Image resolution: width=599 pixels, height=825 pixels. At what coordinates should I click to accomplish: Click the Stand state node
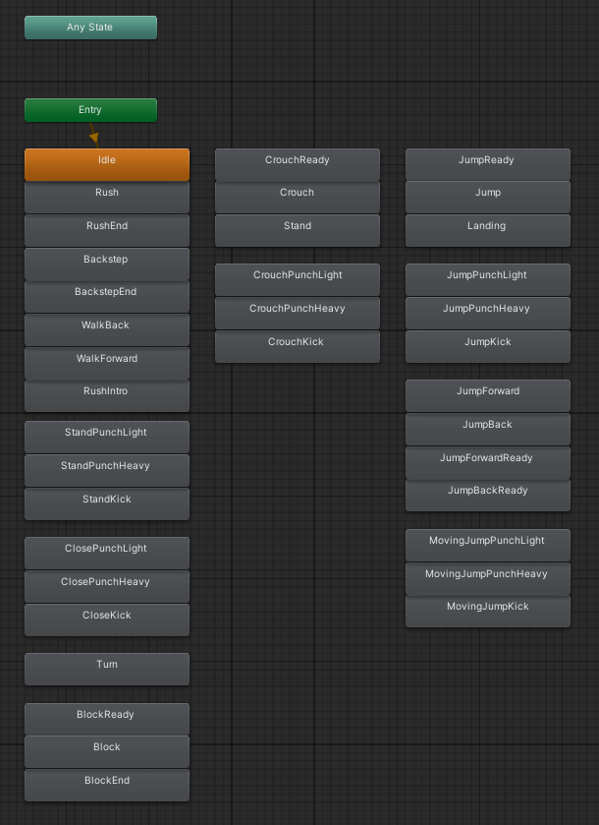[x=297, y=230]
